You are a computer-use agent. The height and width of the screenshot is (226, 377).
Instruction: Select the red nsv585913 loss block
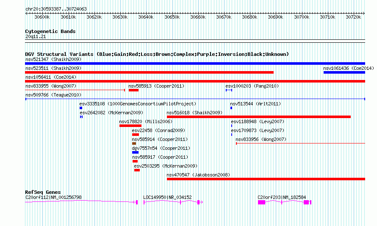point(134,90)
